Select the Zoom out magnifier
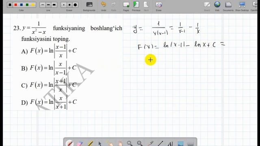Image resolution: width=260 pixels, height=146 pixels. pyautogui.click(x=140, y=143)
